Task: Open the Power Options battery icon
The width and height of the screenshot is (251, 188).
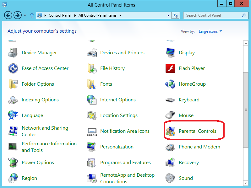Action: pos(13,163)
